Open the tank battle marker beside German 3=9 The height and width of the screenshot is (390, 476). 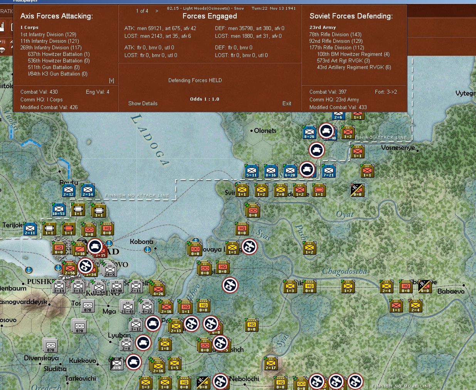point(134,361)
